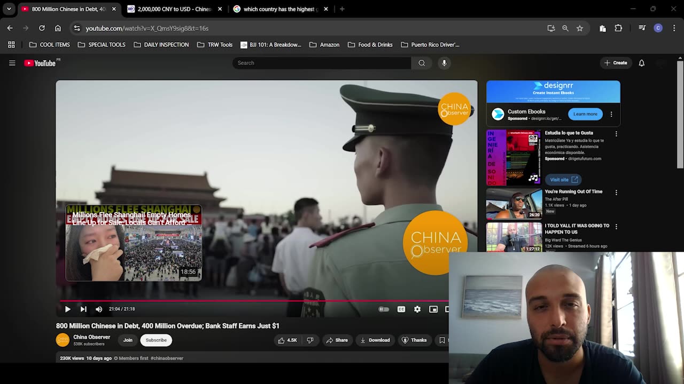Reload the current page
Screen dimensions: 684x384
[x=42, y=28]
